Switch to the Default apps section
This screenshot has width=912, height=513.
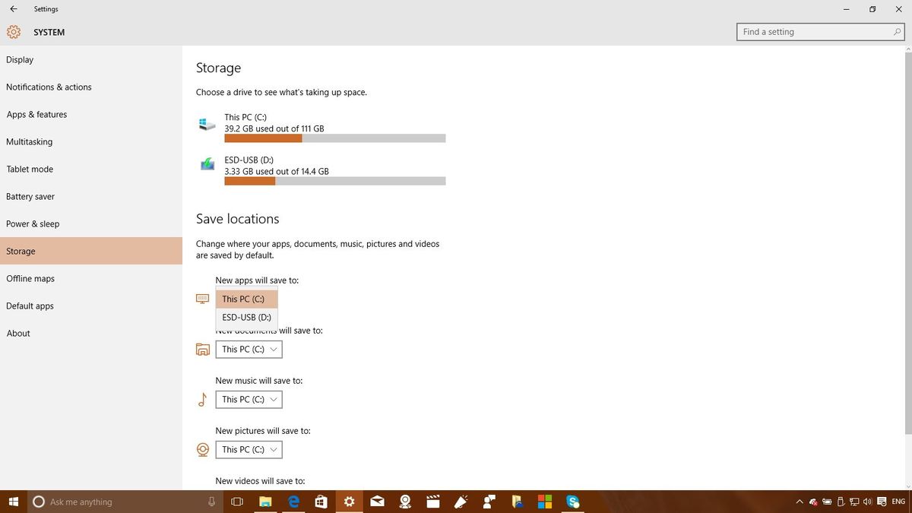pyautogui.click(x=30, y=306)
